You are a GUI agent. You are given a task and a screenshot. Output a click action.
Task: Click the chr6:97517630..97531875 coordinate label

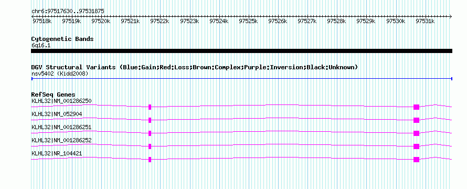tap(68, 11)
